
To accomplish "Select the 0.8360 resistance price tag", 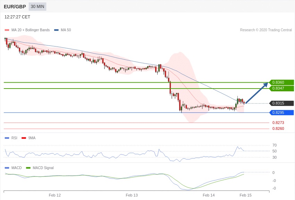I will 281,83.
